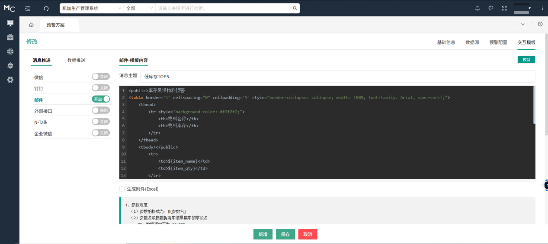
Task: Turn off the 邮件 toggle
Action: click(x=101, y=99)
